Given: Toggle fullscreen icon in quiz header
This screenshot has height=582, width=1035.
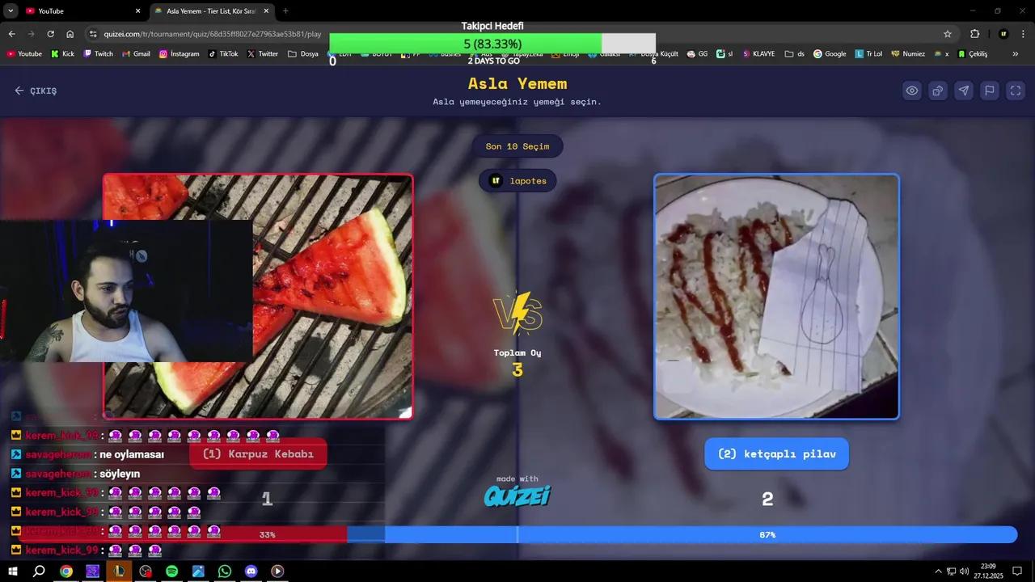Looking at the screenshot, I should coord(1016,91).
